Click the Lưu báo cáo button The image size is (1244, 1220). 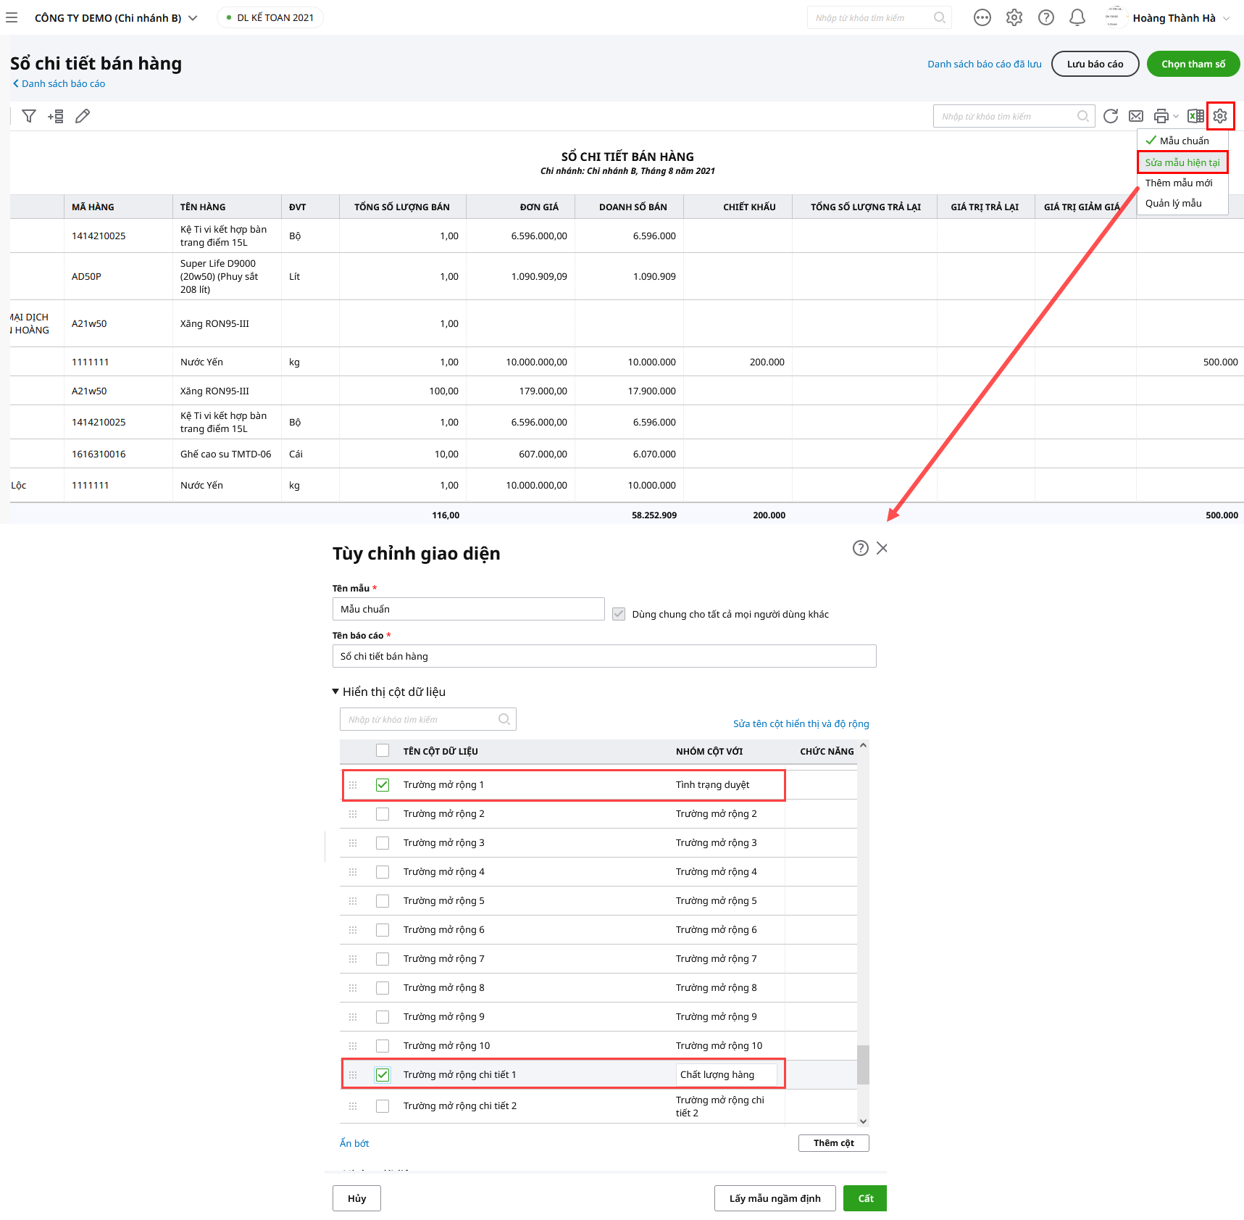(1095, 64)
